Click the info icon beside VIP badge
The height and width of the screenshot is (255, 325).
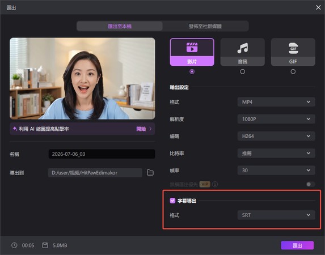[215, 184]
